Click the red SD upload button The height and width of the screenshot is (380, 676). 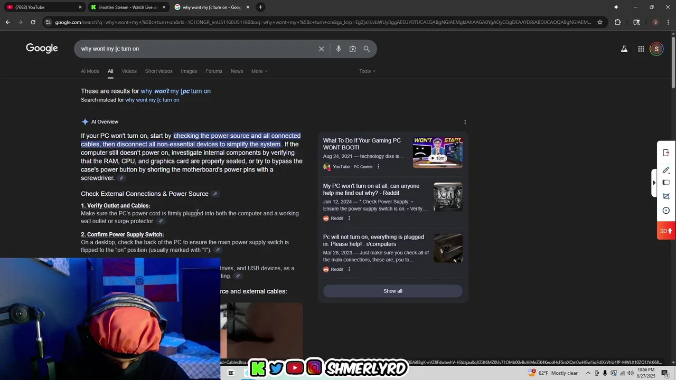pos(666,231)
